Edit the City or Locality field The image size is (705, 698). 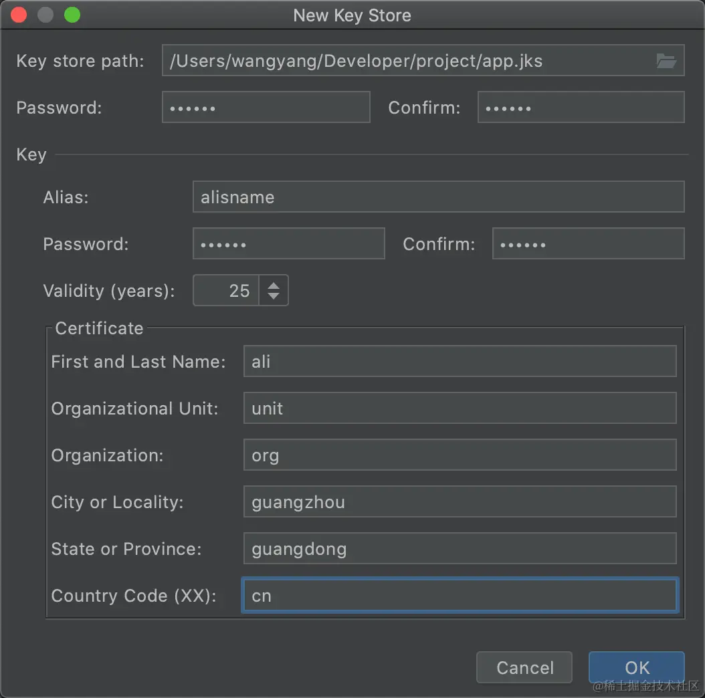pos(460,502)
